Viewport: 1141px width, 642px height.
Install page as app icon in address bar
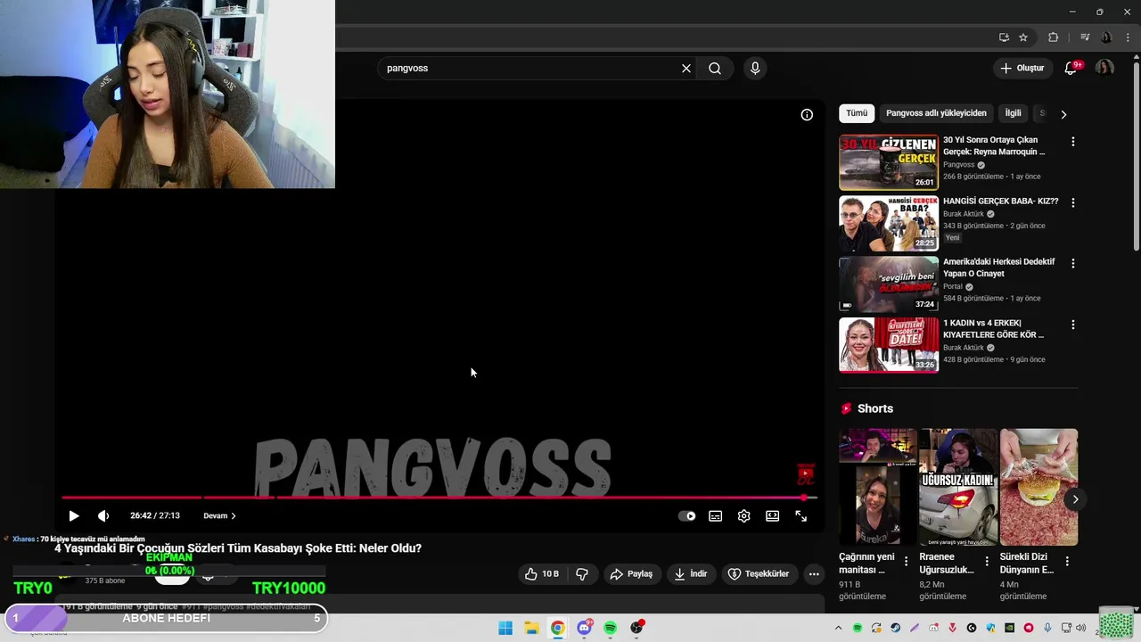click(x=1004, y=37)
